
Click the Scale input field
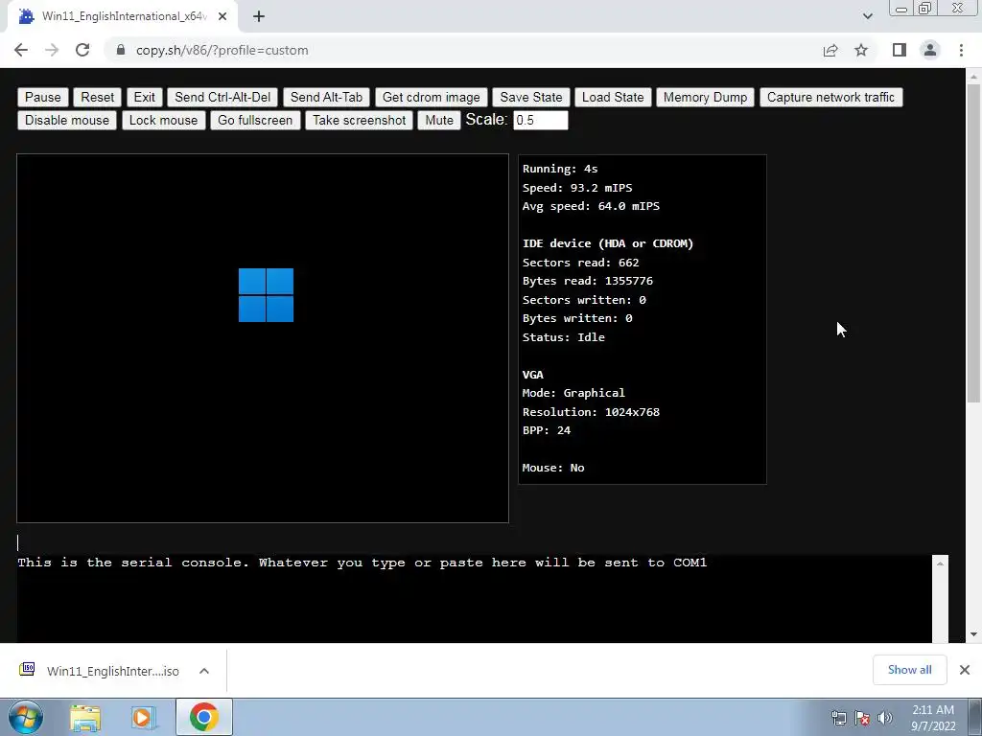pyautogui.click(x=541, y=120)
